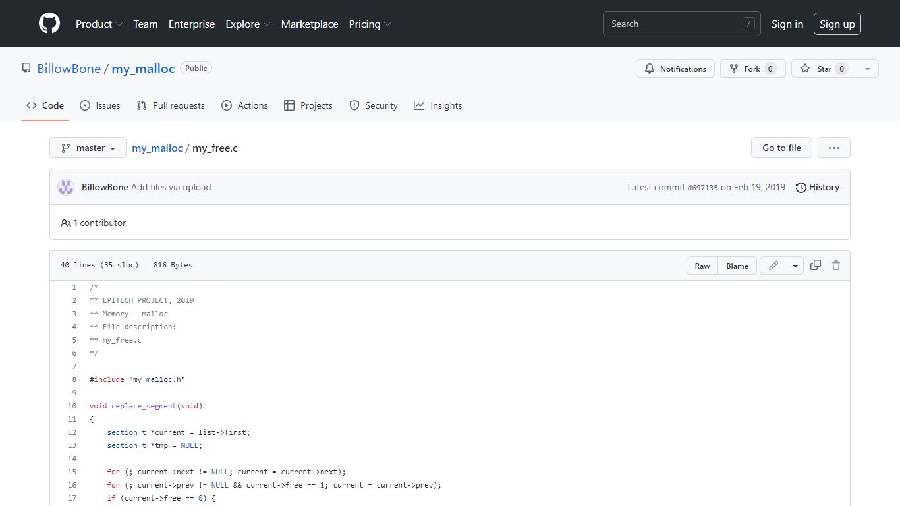This screenshot has width=900, height=506.
Task: Click the Blame button
Action: tap(737, 266)
